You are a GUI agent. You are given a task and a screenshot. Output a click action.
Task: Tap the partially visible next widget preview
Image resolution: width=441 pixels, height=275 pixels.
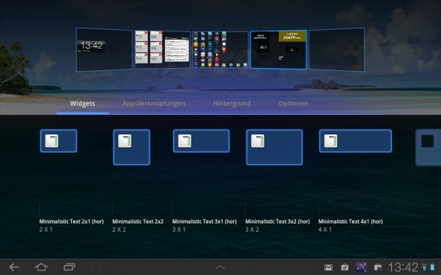click(x=428, y=147)
